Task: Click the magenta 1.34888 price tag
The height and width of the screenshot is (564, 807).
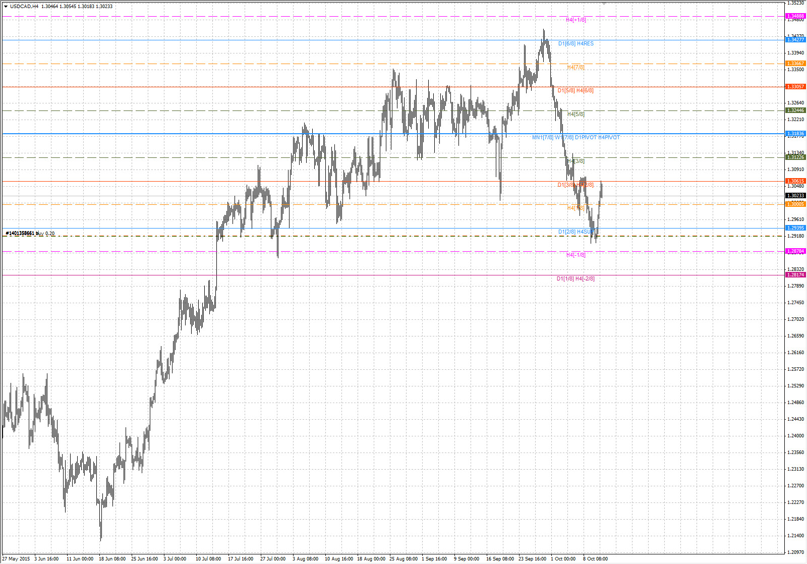Action: pos(795,16)
